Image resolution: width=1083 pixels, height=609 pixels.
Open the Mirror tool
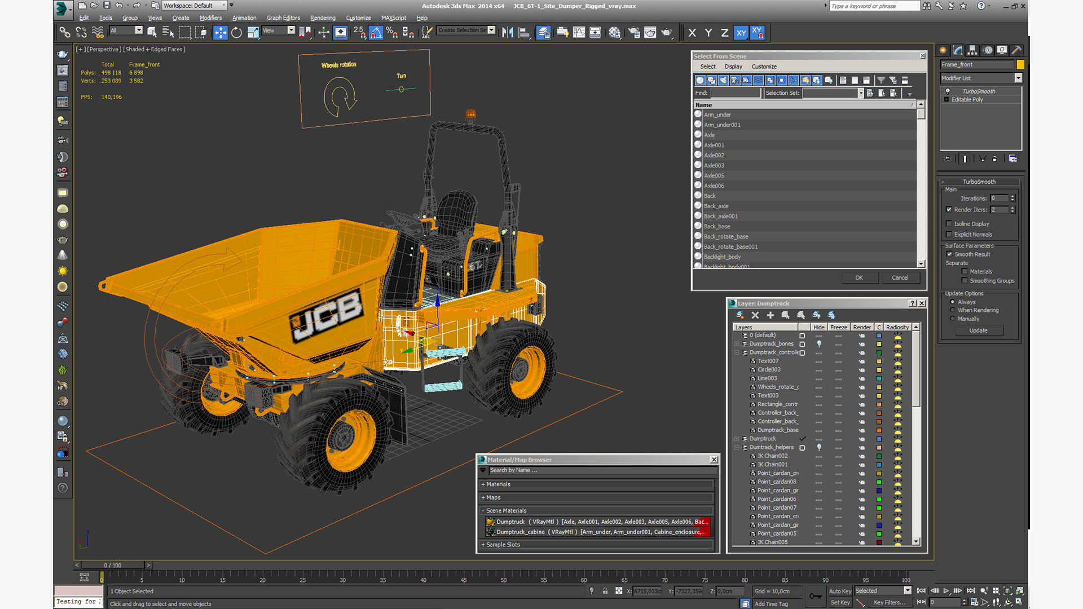click(x=508, y=32)
